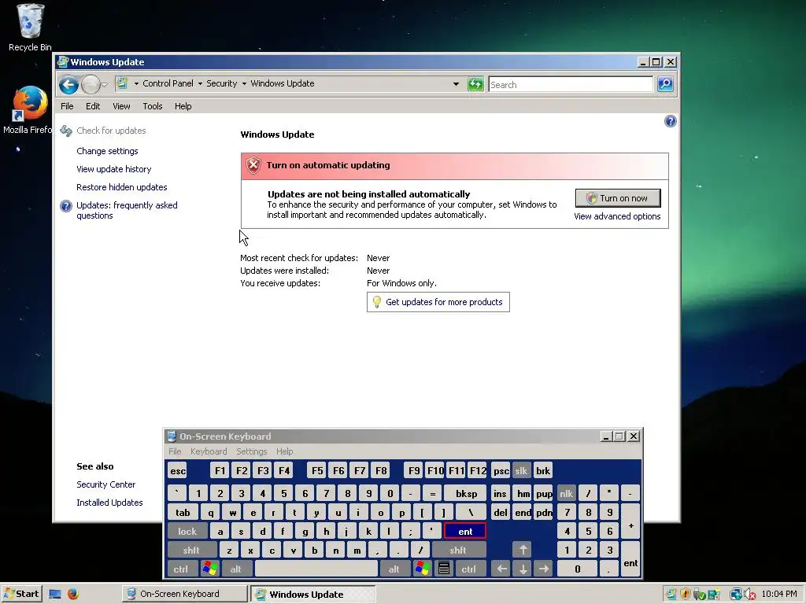Expand dropdown arrow before Security breadcrumb
The height and width of the screenshot is (604, 806).
200,83
